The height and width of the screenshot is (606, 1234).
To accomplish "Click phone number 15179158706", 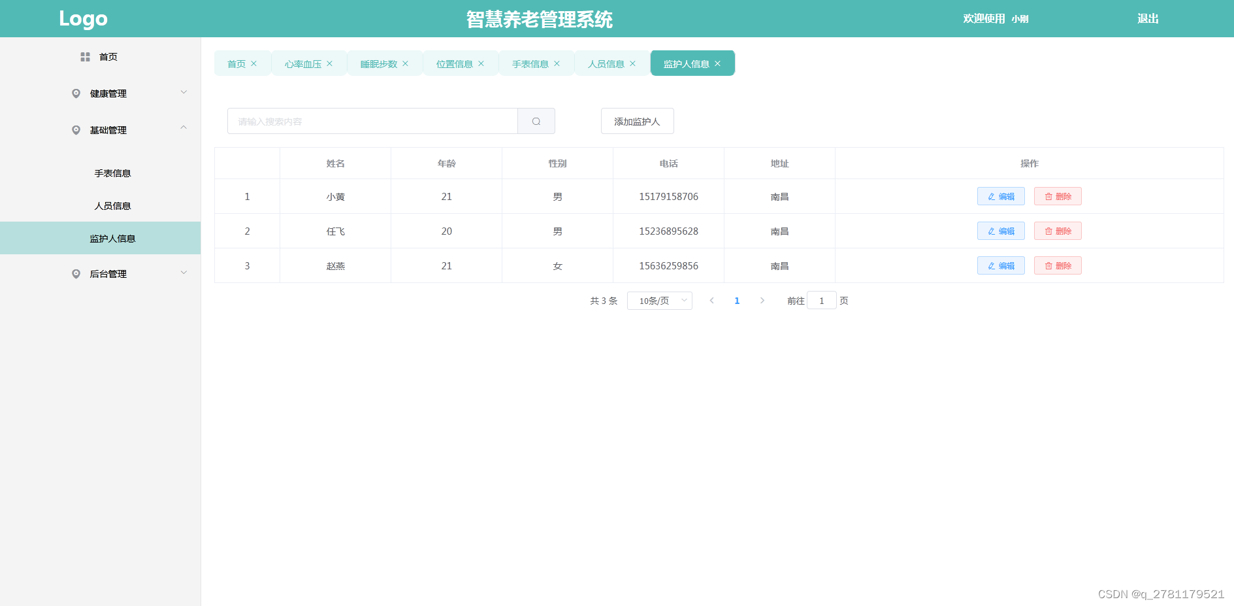I will tap(668, 197).
